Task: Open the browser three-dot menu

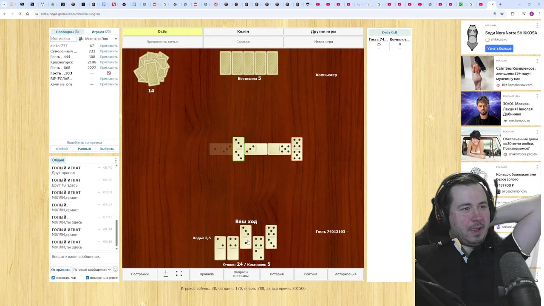Action: pos(539,14)
